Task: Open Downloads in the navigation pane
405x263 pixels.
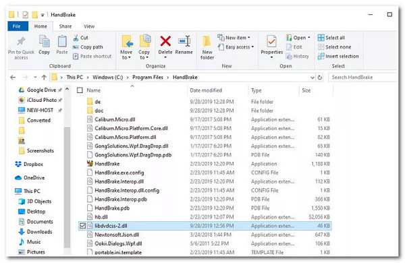Action: tap(35, 232)
